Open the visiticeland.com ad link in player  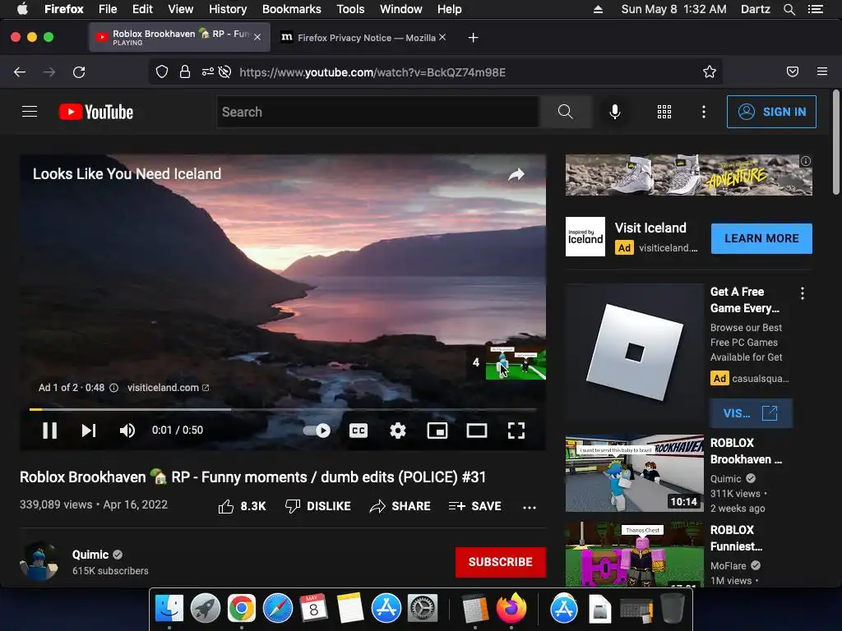click(168, 388)
